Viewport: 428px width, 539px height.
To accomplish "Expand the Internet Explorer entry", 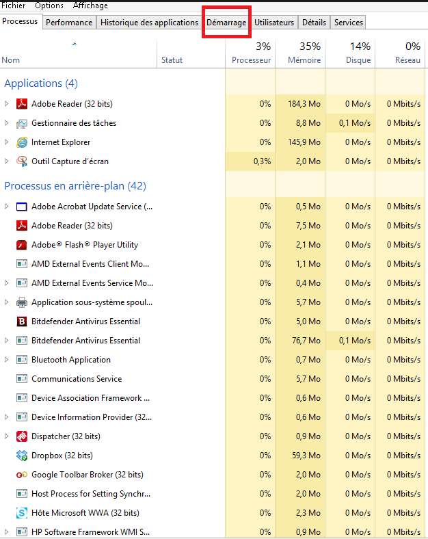I will pos(6,142).
